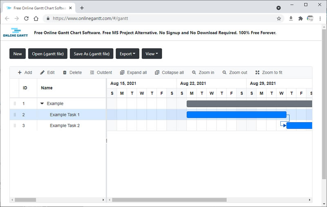Open the View dropdown menu
Image resolution: width=327 pixels, height=207 pixels.
pos(152,54)
